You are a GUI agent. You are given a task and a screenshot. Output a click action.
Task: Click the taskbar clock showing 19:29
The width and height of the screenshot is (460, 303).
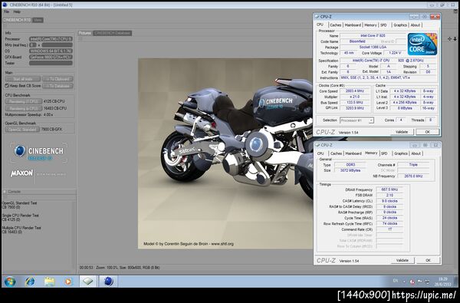tap(443, 282)
